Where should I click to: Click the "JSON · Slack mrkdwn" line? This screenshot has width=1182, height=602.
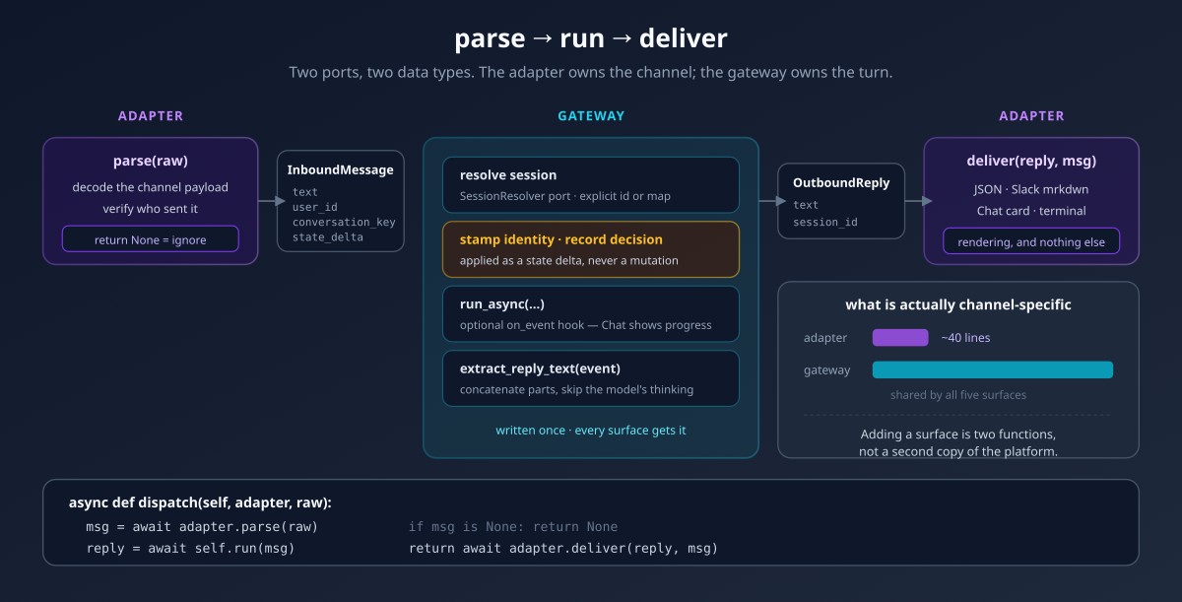point(1031,189)
